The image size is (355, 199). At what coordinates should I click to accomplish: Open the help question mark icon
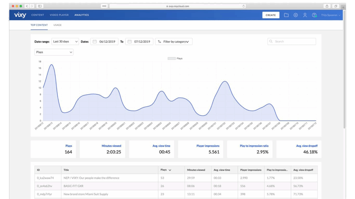click(314, 15)
